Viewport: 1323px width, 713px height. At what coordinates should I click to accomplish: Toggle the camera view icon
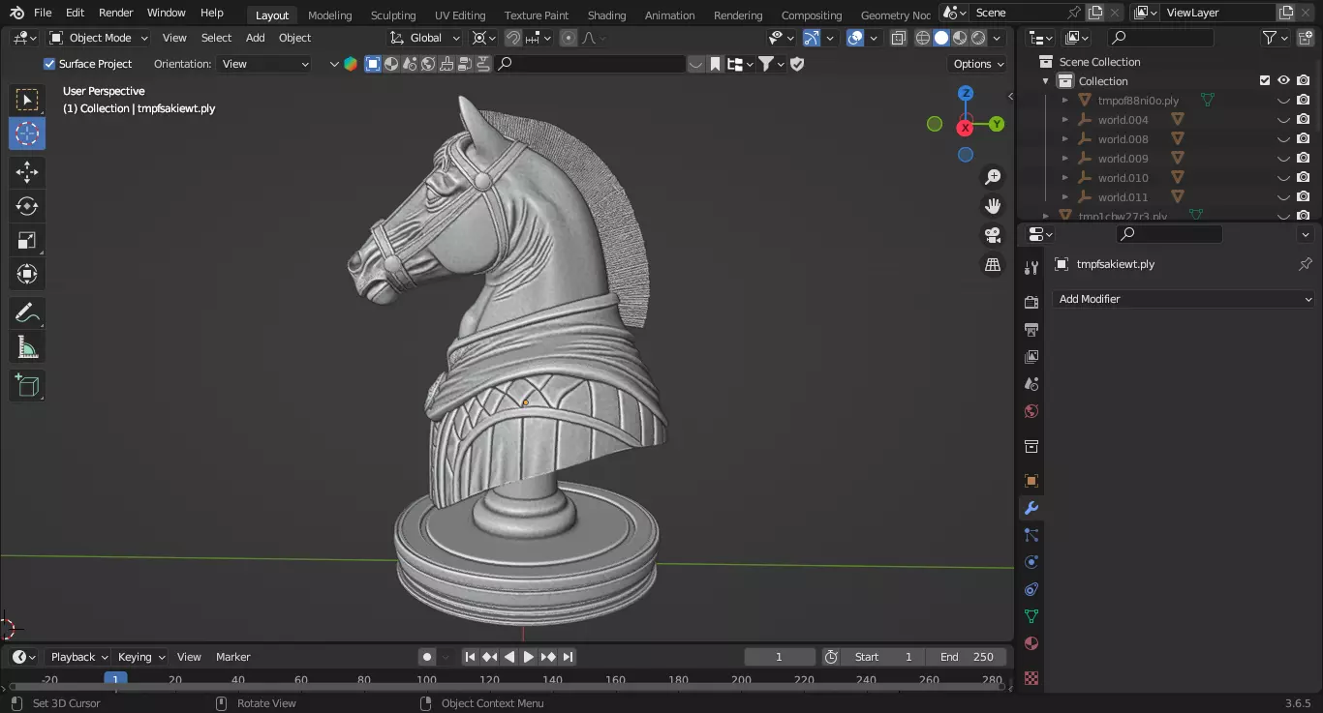[993, 235]
